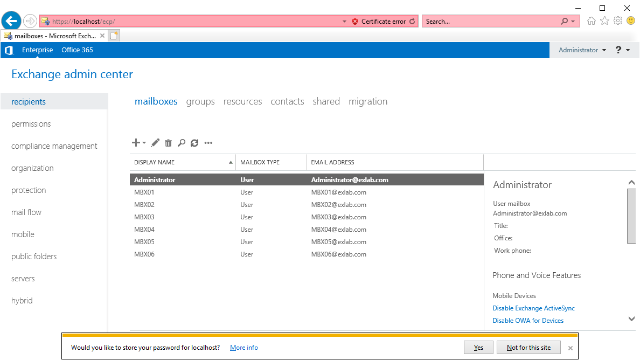Click the Delete trash can icon
The image size is (640, 360).
click(168, 142)
